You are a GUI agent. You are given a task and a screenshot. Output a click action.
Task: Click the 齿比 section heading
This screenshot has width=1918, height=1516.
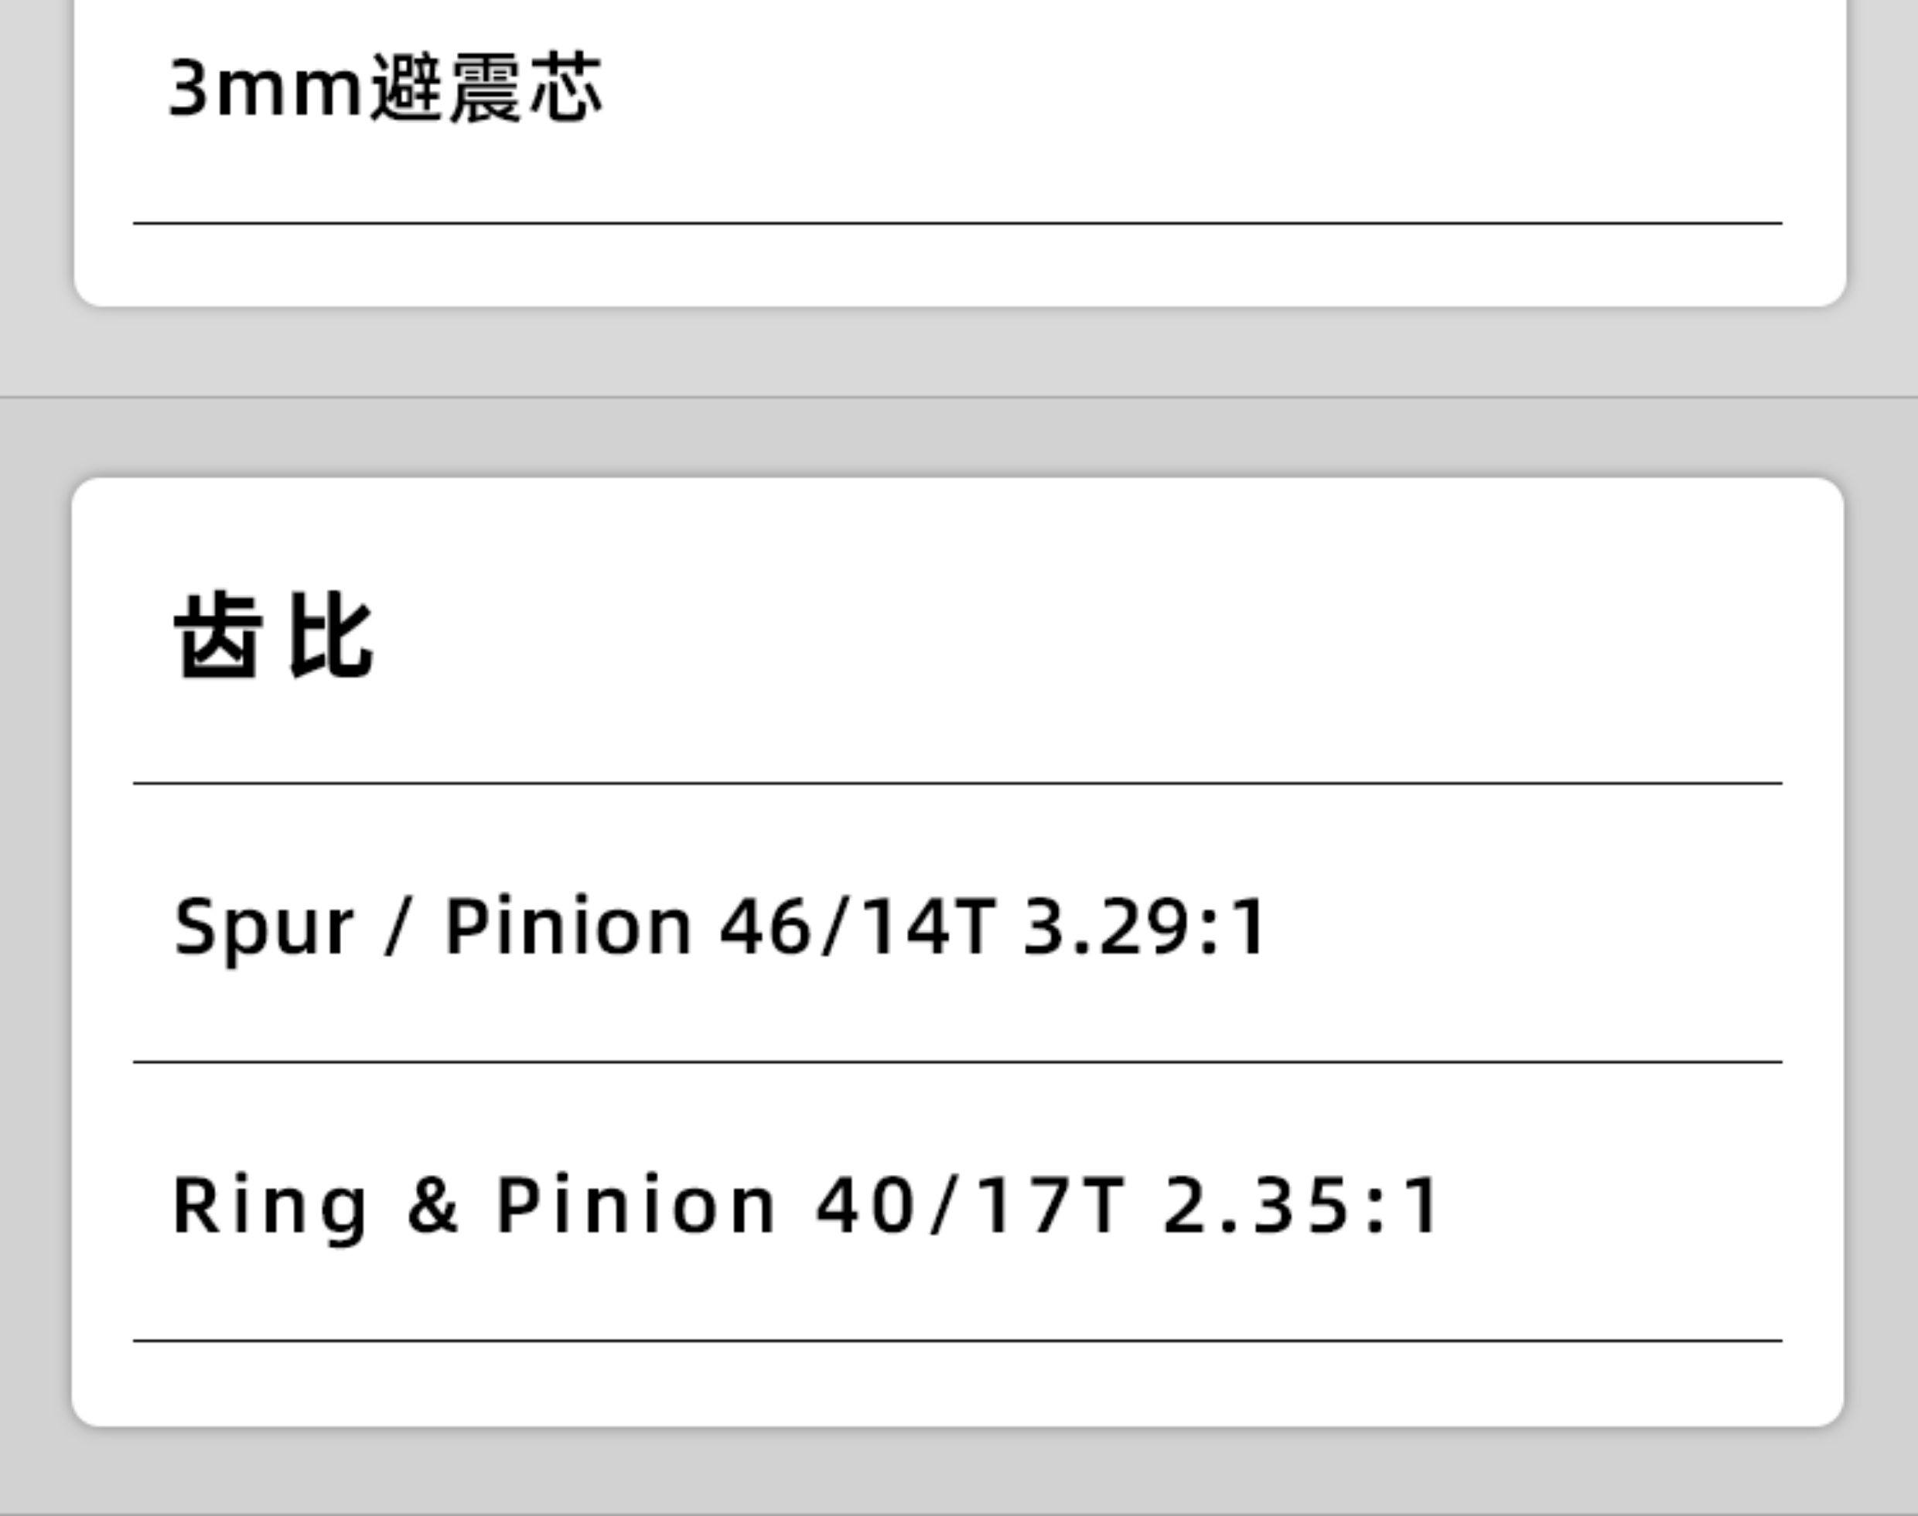pyautogui.click(x=273, y=636)
